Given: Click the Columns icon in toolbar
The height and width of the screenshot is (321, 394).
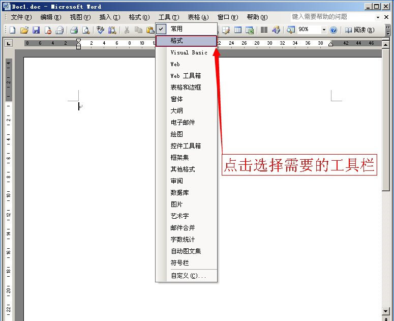Looking at the screenshot, I should [x=264, y=30].
